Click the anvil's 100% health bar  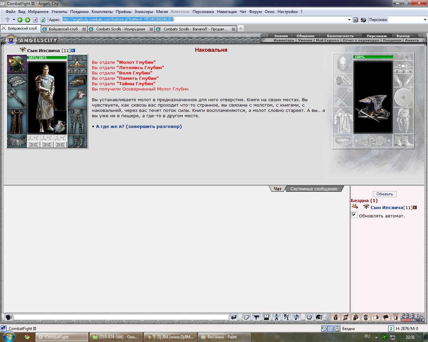click(373, 57)
